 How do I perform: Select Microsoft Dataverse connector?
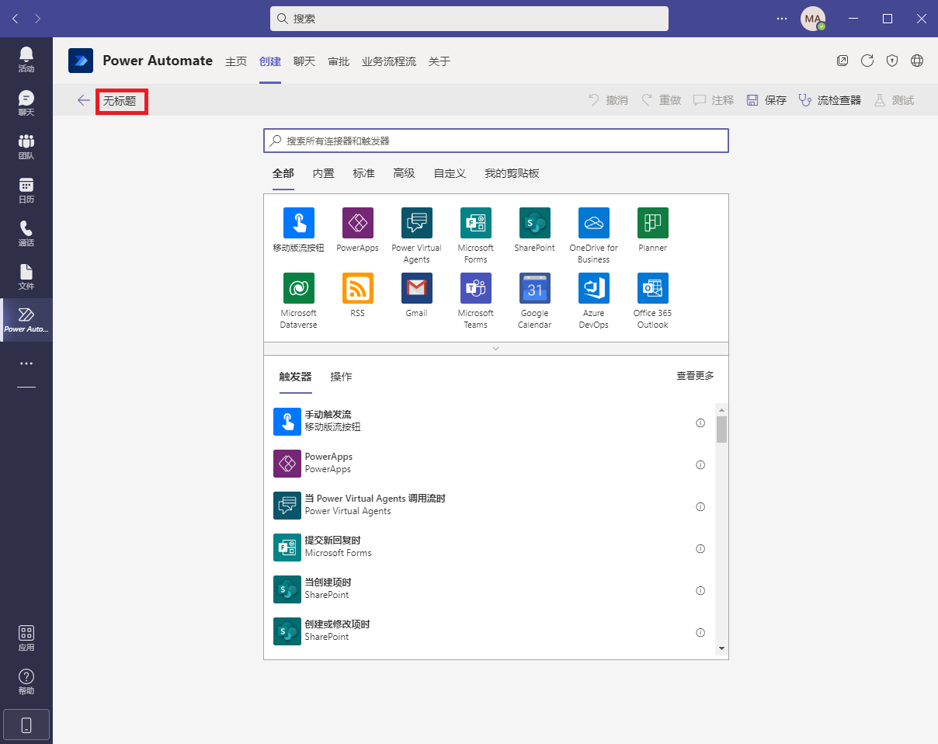299,288
